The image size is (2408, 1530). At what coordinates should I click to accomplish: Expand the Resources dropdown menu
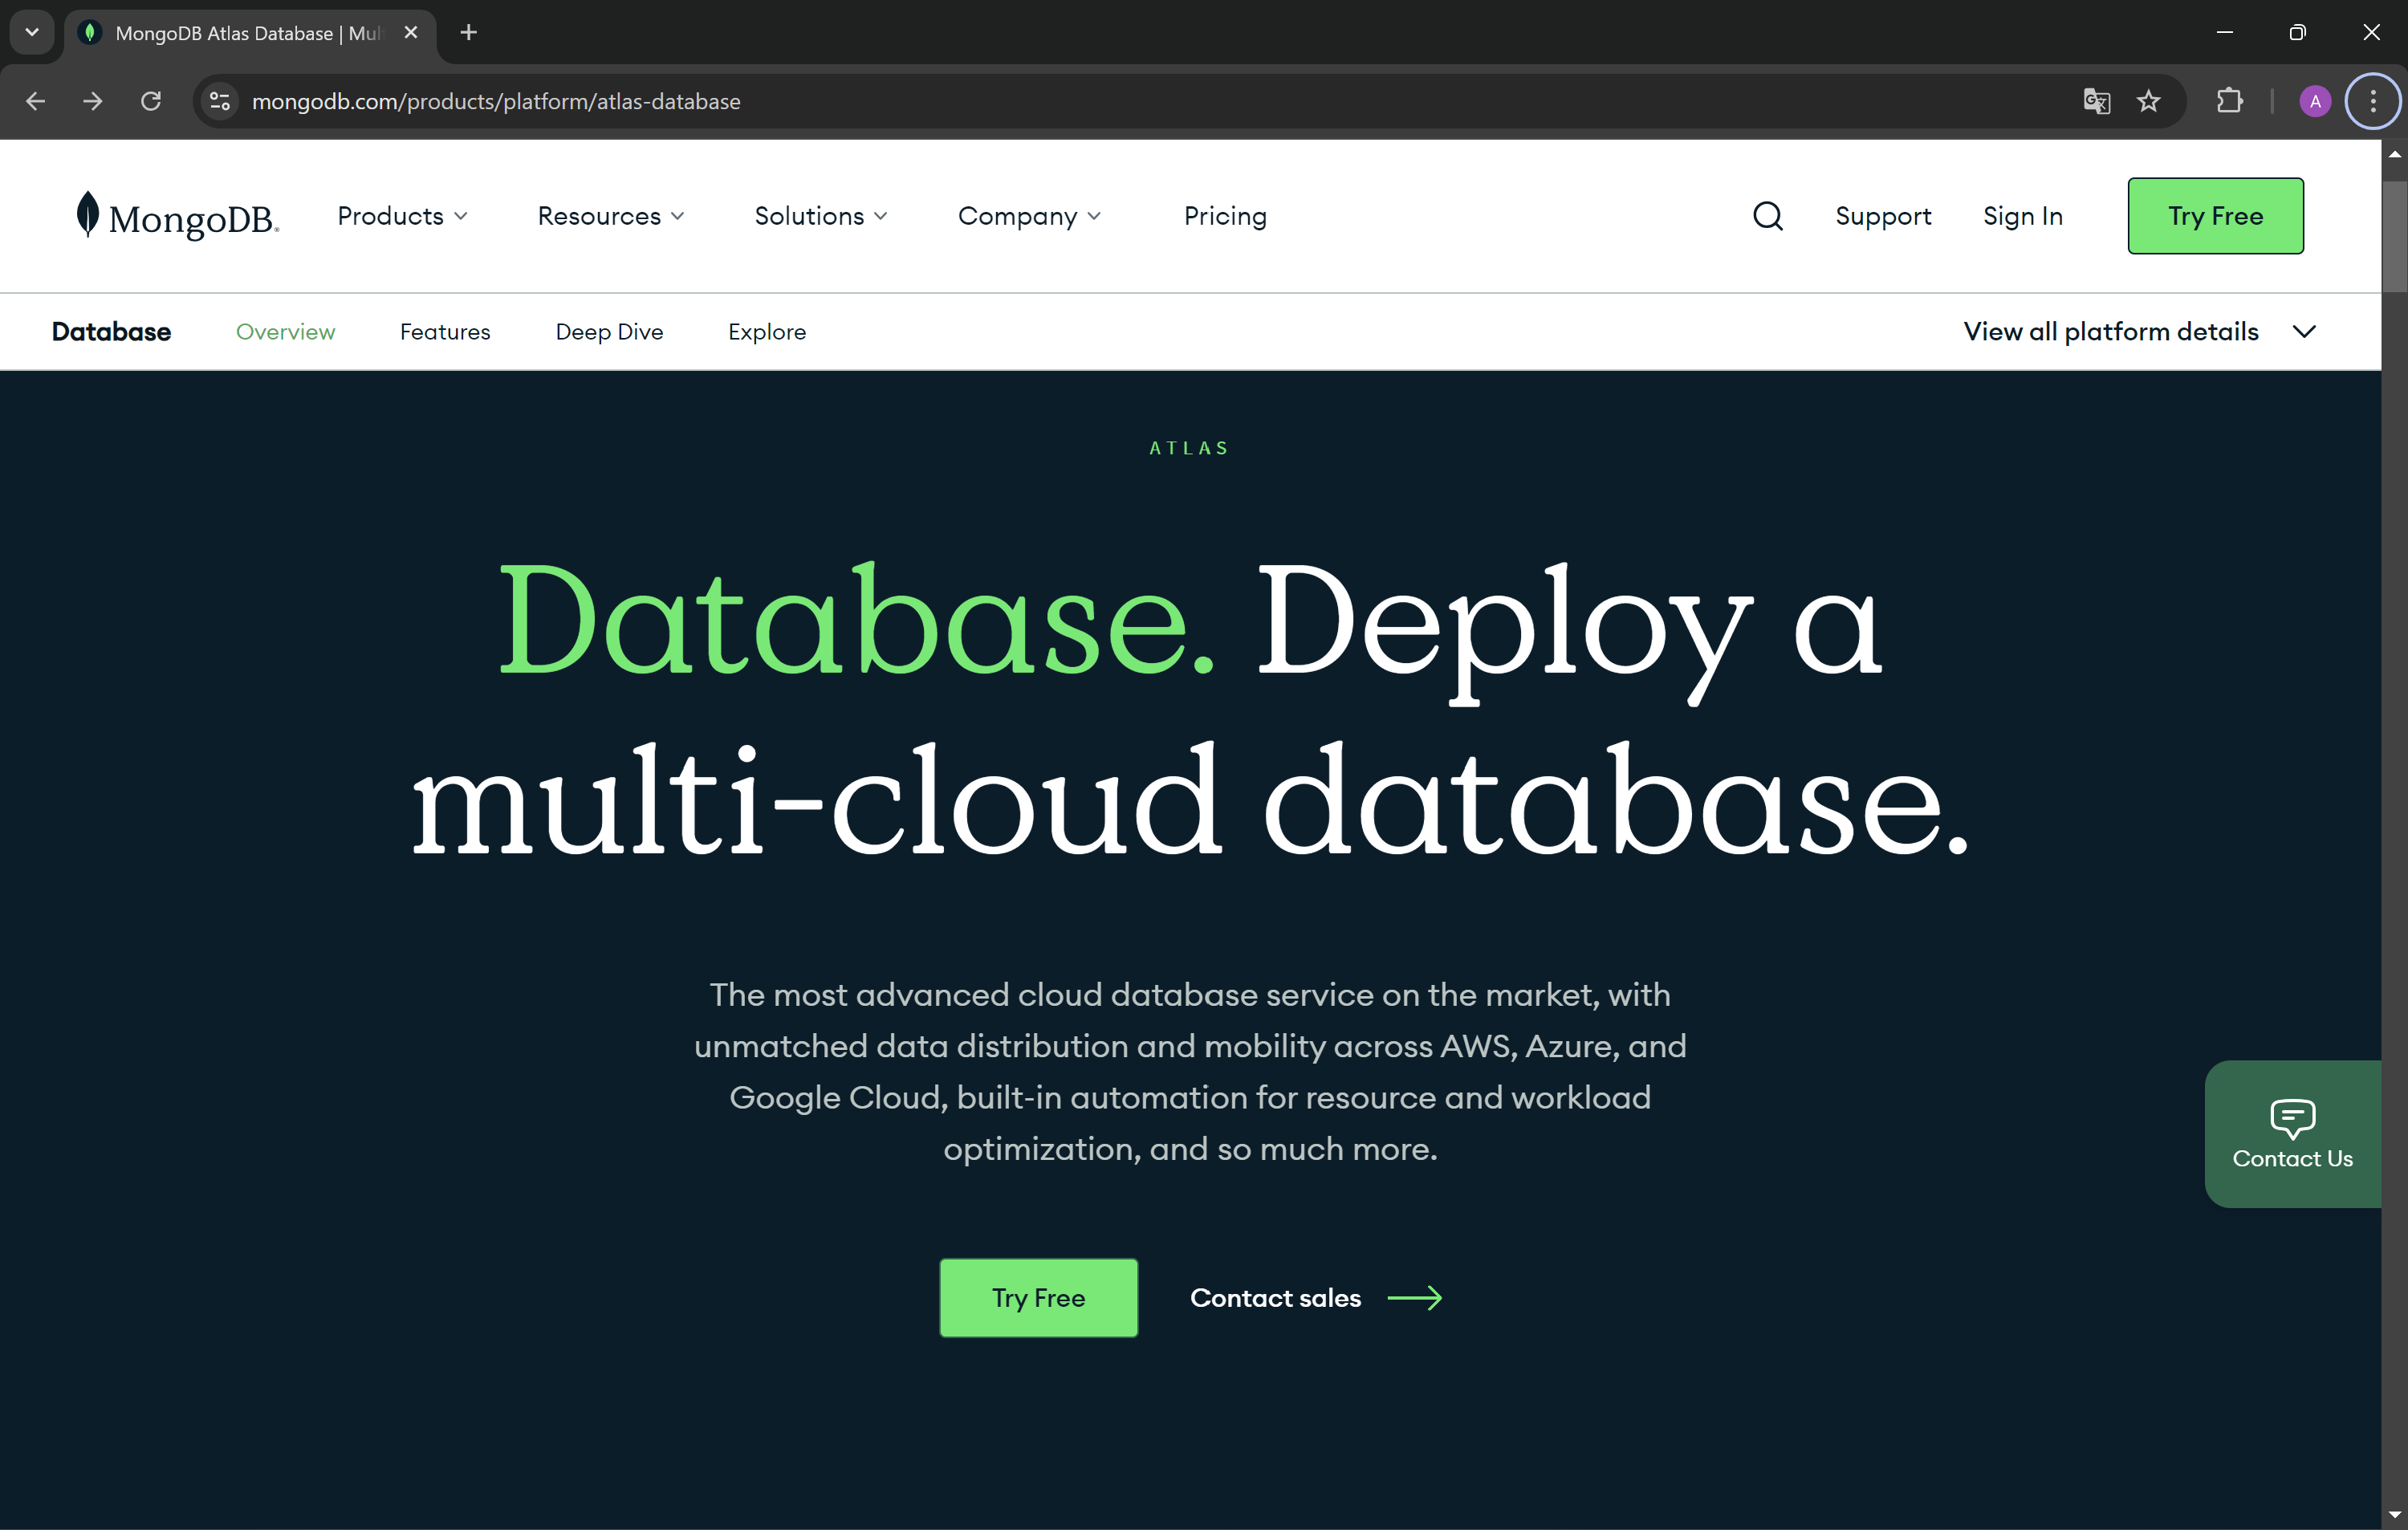pyautogui.click(x=610, y=216)
